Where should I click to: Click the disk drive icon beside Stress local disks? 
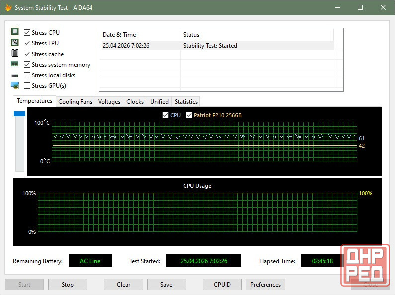pos(15,75)
